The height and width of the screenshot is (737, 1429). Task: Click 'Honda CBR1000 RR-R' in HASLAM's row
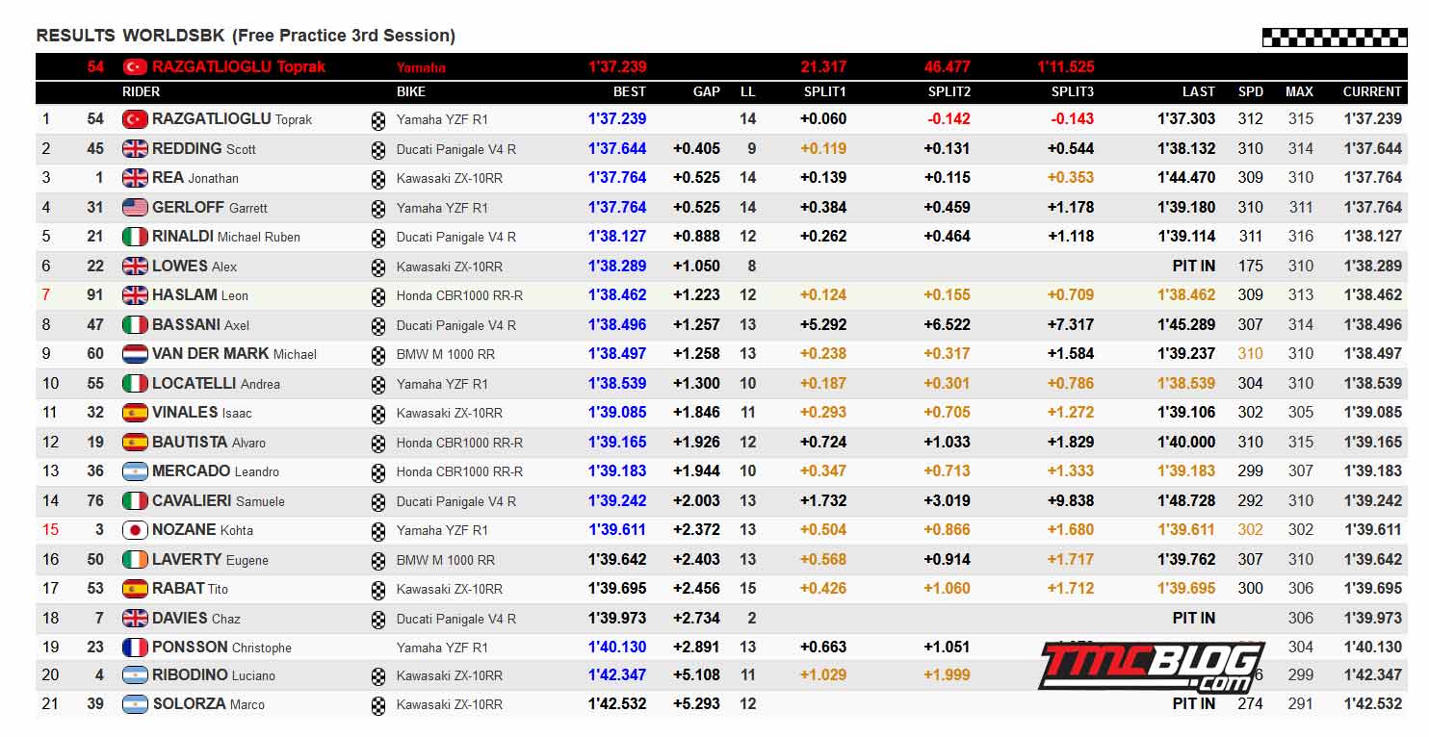pyautogui.click(x=460, y=296)
